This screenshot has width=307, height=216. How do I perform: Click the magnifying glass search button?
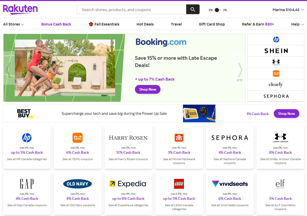pos(193,10)
